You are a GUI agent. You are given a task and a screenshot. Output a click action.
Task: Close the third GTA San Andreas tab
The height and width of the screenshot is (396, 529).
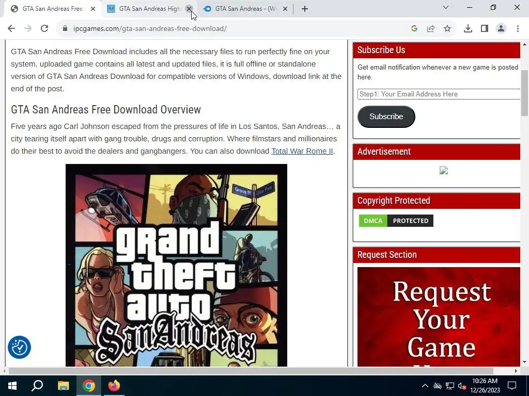click(285, 9)
